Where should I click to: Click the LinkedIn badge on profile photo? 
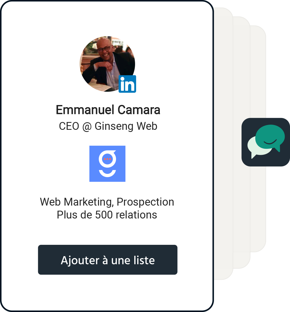point(127,84)
